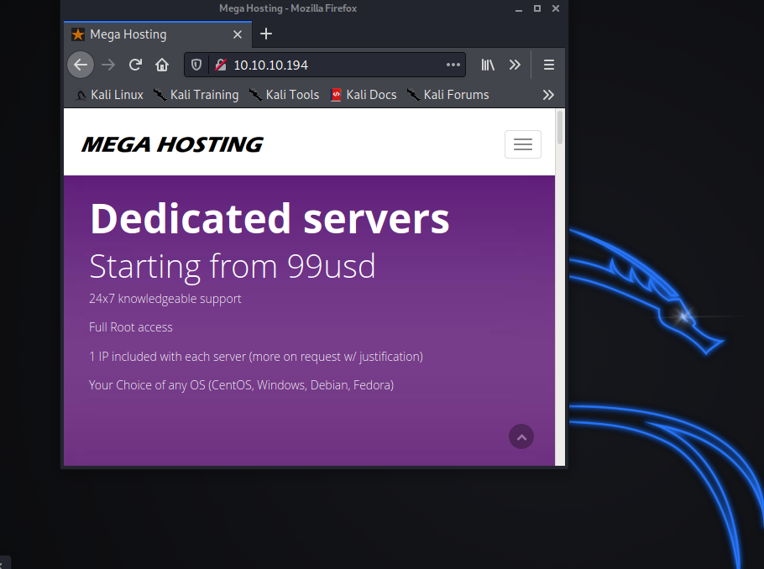Toggle the site navigation hamburger menu
The image size is (764, 569).
point(523,144)
